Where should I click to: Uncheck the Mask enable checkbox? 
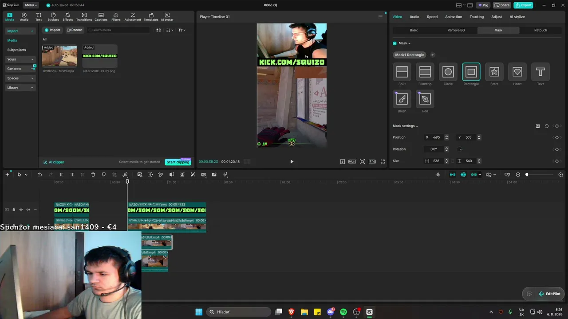394,43
